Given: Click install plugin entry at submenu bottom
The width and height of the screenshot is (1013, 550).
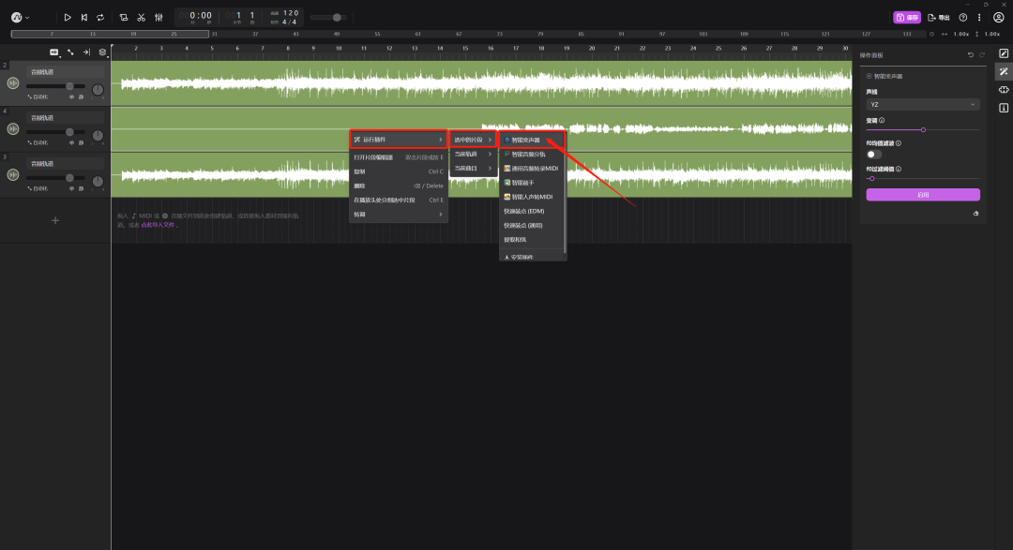Looking at the screenshot, I should pos(532,257).
